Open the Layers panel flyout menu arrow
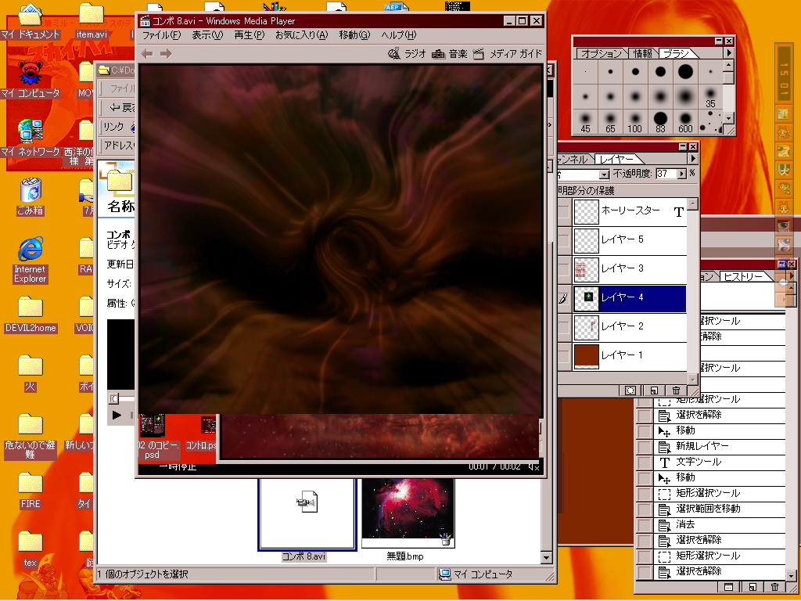The height and width of the screenshot is (601, 801). pyautogui.click(x=693, y=159)
